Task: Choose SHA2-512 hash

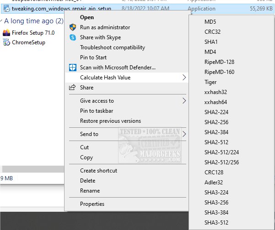Action: click(x=232, y=142)
